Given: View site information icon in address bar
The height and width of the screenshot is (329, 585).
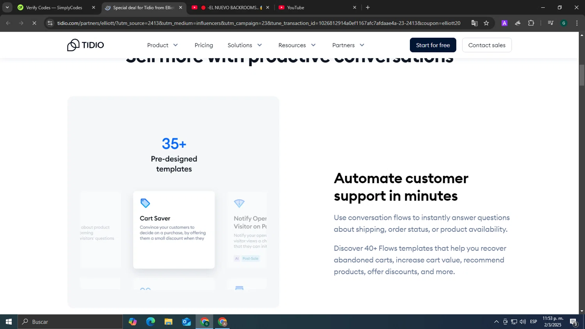Looking at the screenshot, I should coord(50,23).
